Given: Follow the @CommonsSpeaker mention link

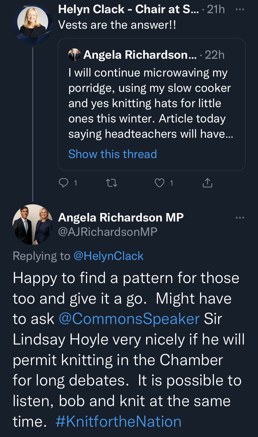Looking at the screenshot, I should pos(129,319).
